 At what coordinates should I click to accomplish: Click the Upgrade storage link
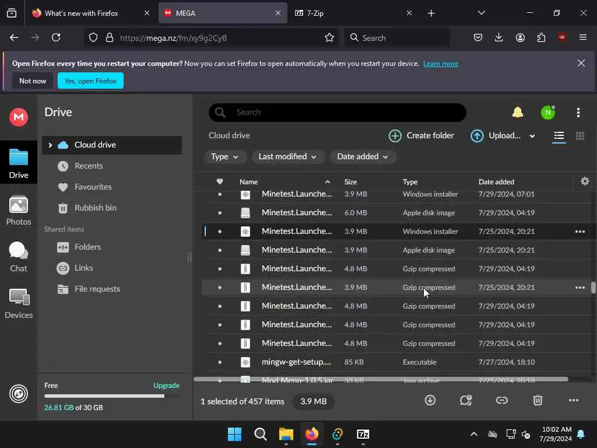coord(166,386)
